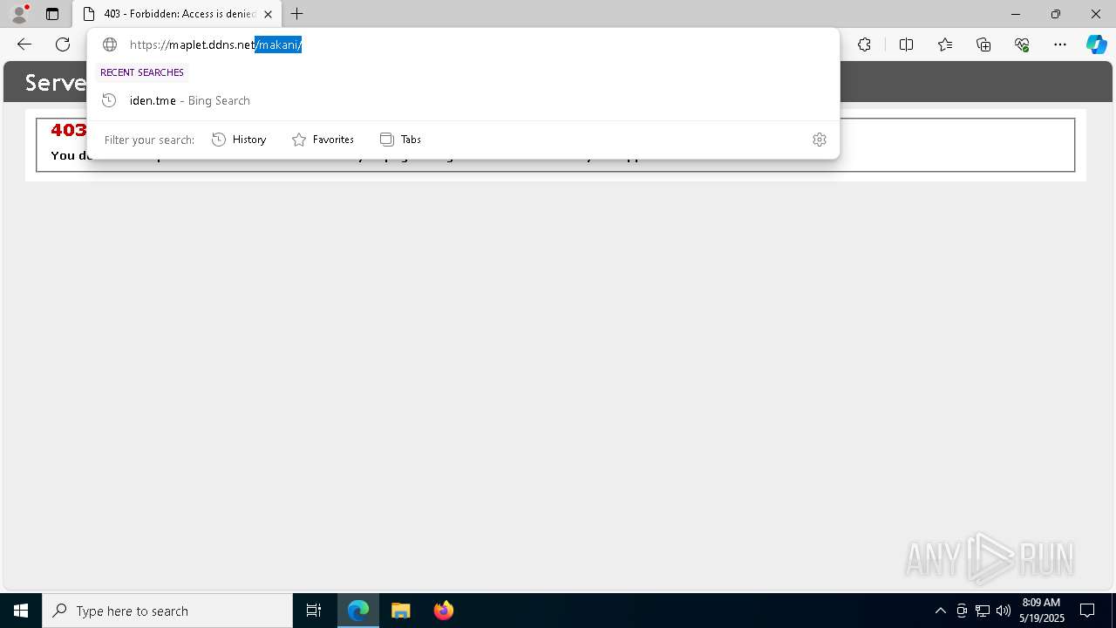Refresh the current page
Screen dimensions: 1116x628
pos(63,44)
